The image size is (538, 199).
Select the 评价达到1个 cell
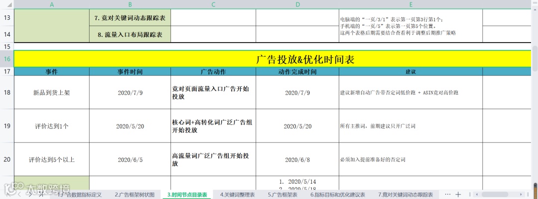52,126
